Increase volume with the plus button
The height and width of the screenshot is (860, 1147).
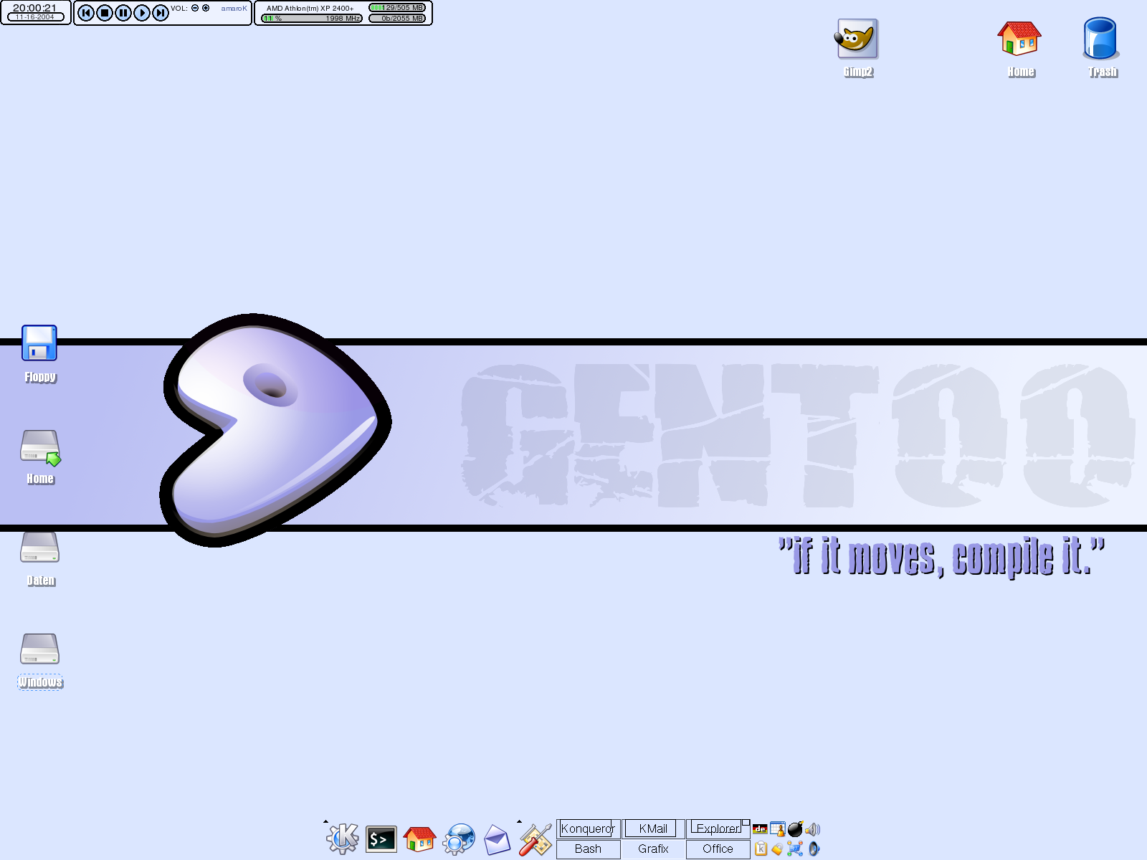pos(206,9)
